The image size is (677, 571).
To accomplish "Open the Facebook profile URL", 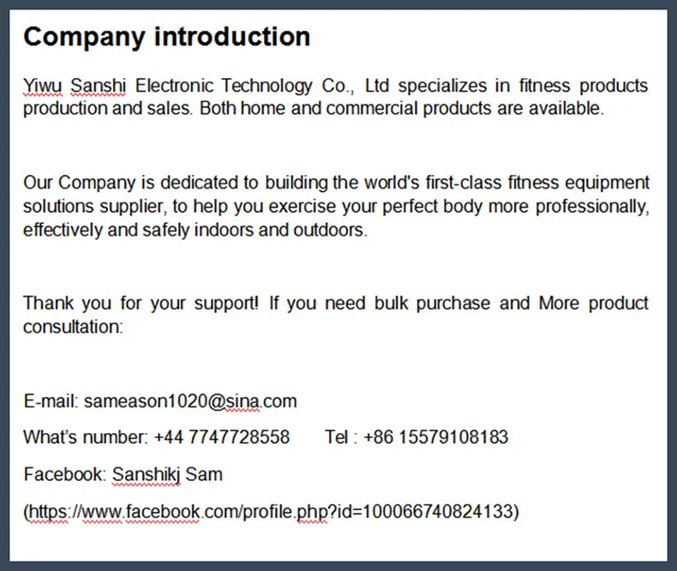I will [x=271, y=511].
